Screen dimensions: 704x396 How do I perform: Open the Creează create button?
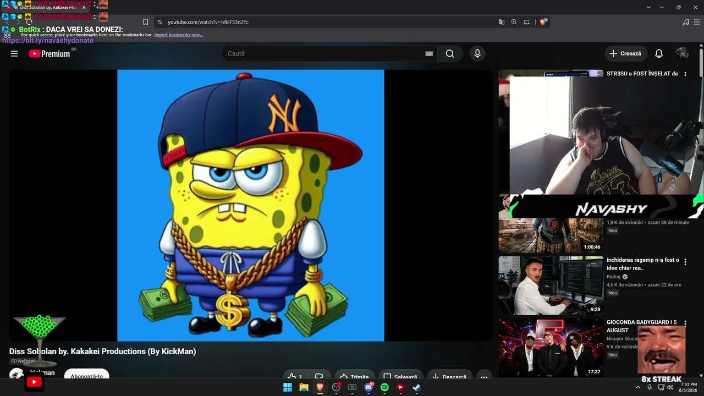[626, 53]
